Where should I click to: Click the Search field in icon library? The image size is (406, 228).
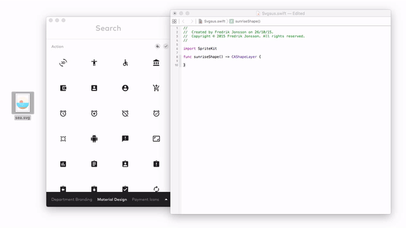(108, 28)
